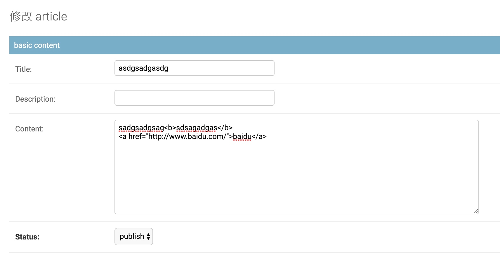This screenshot has height=257, width=500.
Task: Click the closing </b> tag in Content
Action: (x=225, y=128)
